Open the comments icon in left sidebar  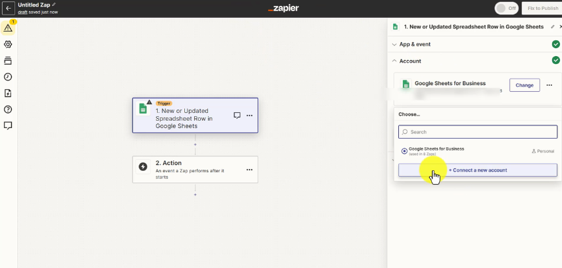(8, 125)
